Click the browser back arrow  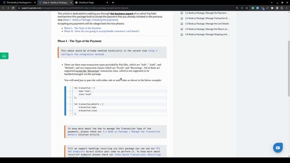tap(3, 8)
